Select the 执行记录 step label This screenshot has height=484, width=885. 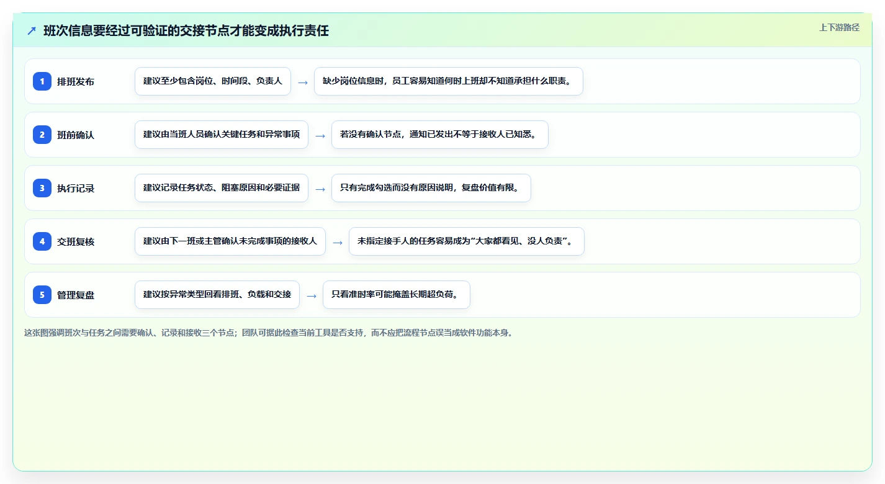click(x=76, y=188)
